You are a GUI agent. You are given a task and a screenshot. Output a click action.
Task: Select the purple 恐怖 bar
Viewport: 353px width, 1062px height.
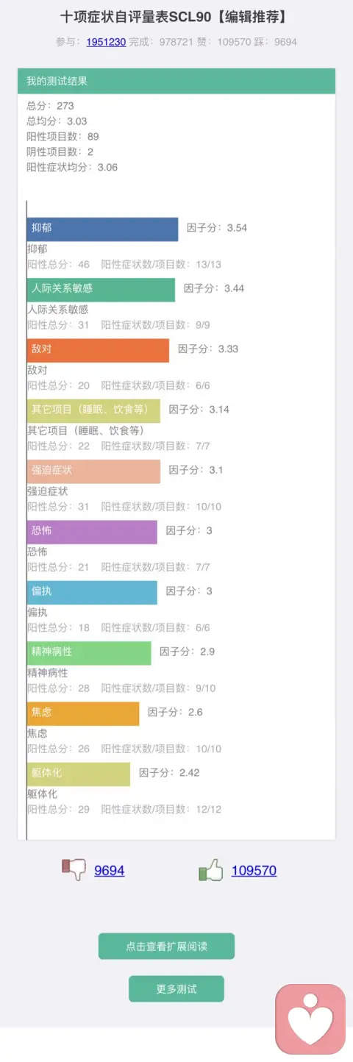tap(92, 532)
